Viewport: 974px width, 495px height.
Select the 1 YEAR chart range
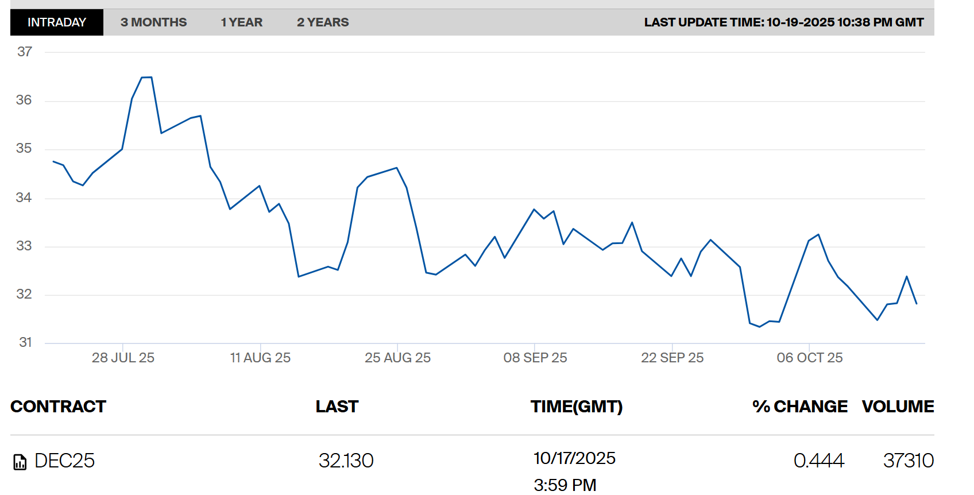tap(241, 22)
